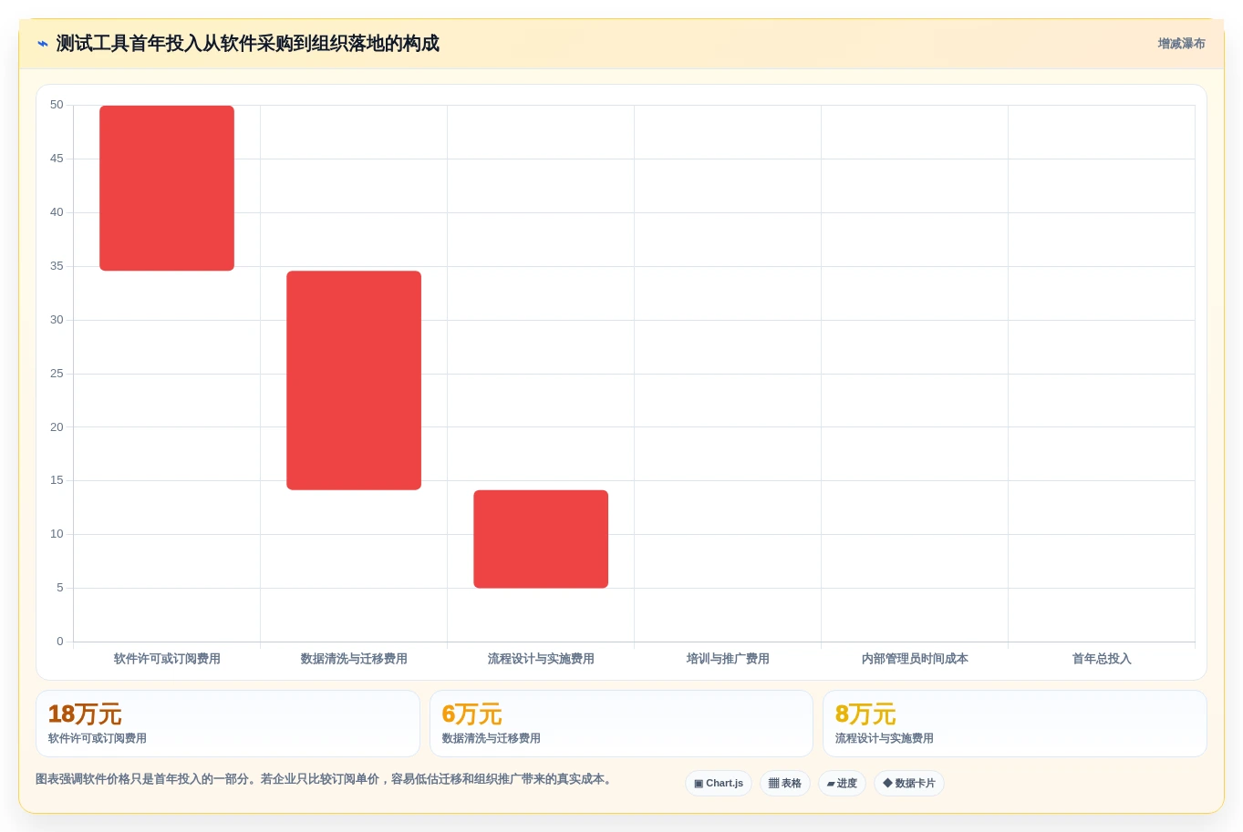
Task: Click the y-axis value 25
Action: (57, 374)
